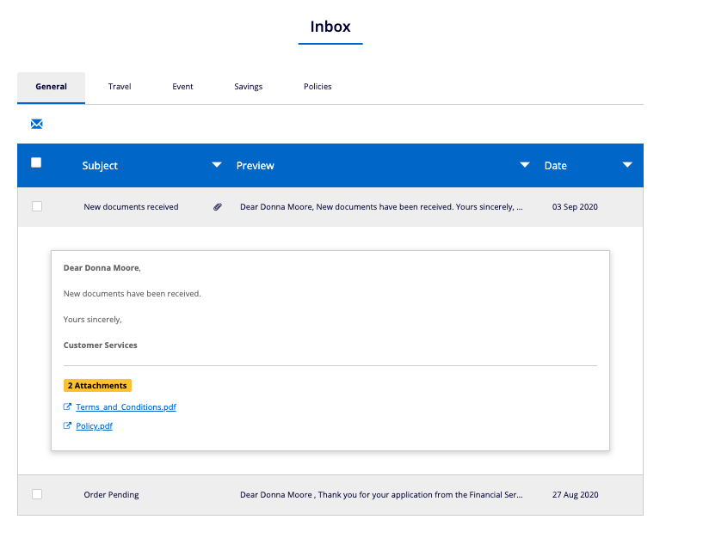The height and width of the screenshot is (538, 703).
Task: Collapse the New documents received message
Action: 131,207
